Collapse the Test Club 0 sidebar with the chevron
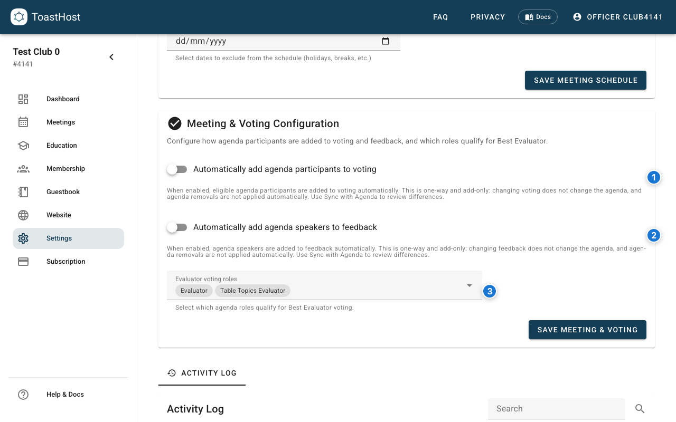676x422 pixels. point(111,56)
